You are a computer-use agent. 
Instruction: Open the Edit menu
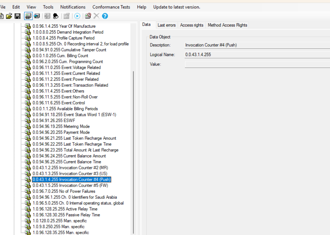16,7
